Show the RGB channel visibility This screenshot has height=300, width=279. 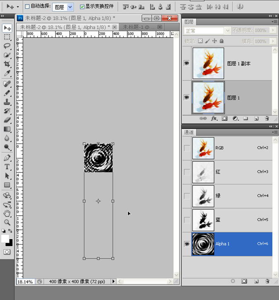187,148
